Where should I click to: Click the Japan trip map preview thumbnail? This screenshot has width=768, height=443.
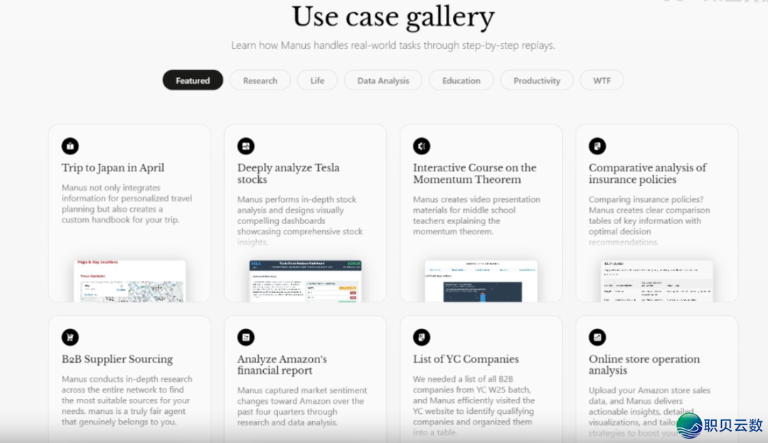129,281
